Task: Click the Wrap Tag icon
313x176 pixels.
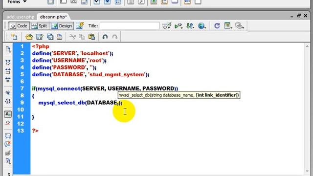Action: 8,153
